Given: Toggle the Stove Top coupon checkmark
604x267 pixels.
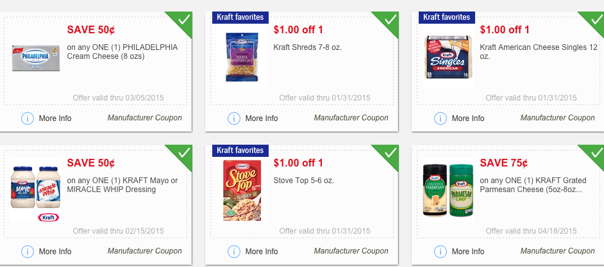Looking at the screenshot, I should [389, 152].
